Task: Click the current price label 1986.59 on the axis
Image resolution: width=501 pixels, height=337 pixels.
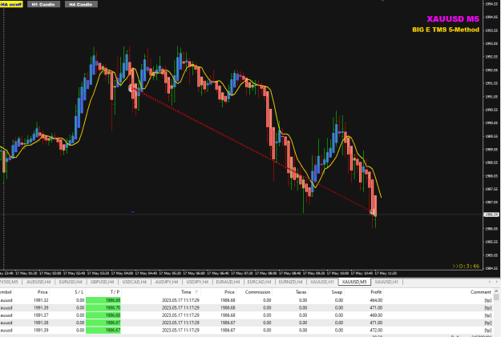Action: point(491,215)
